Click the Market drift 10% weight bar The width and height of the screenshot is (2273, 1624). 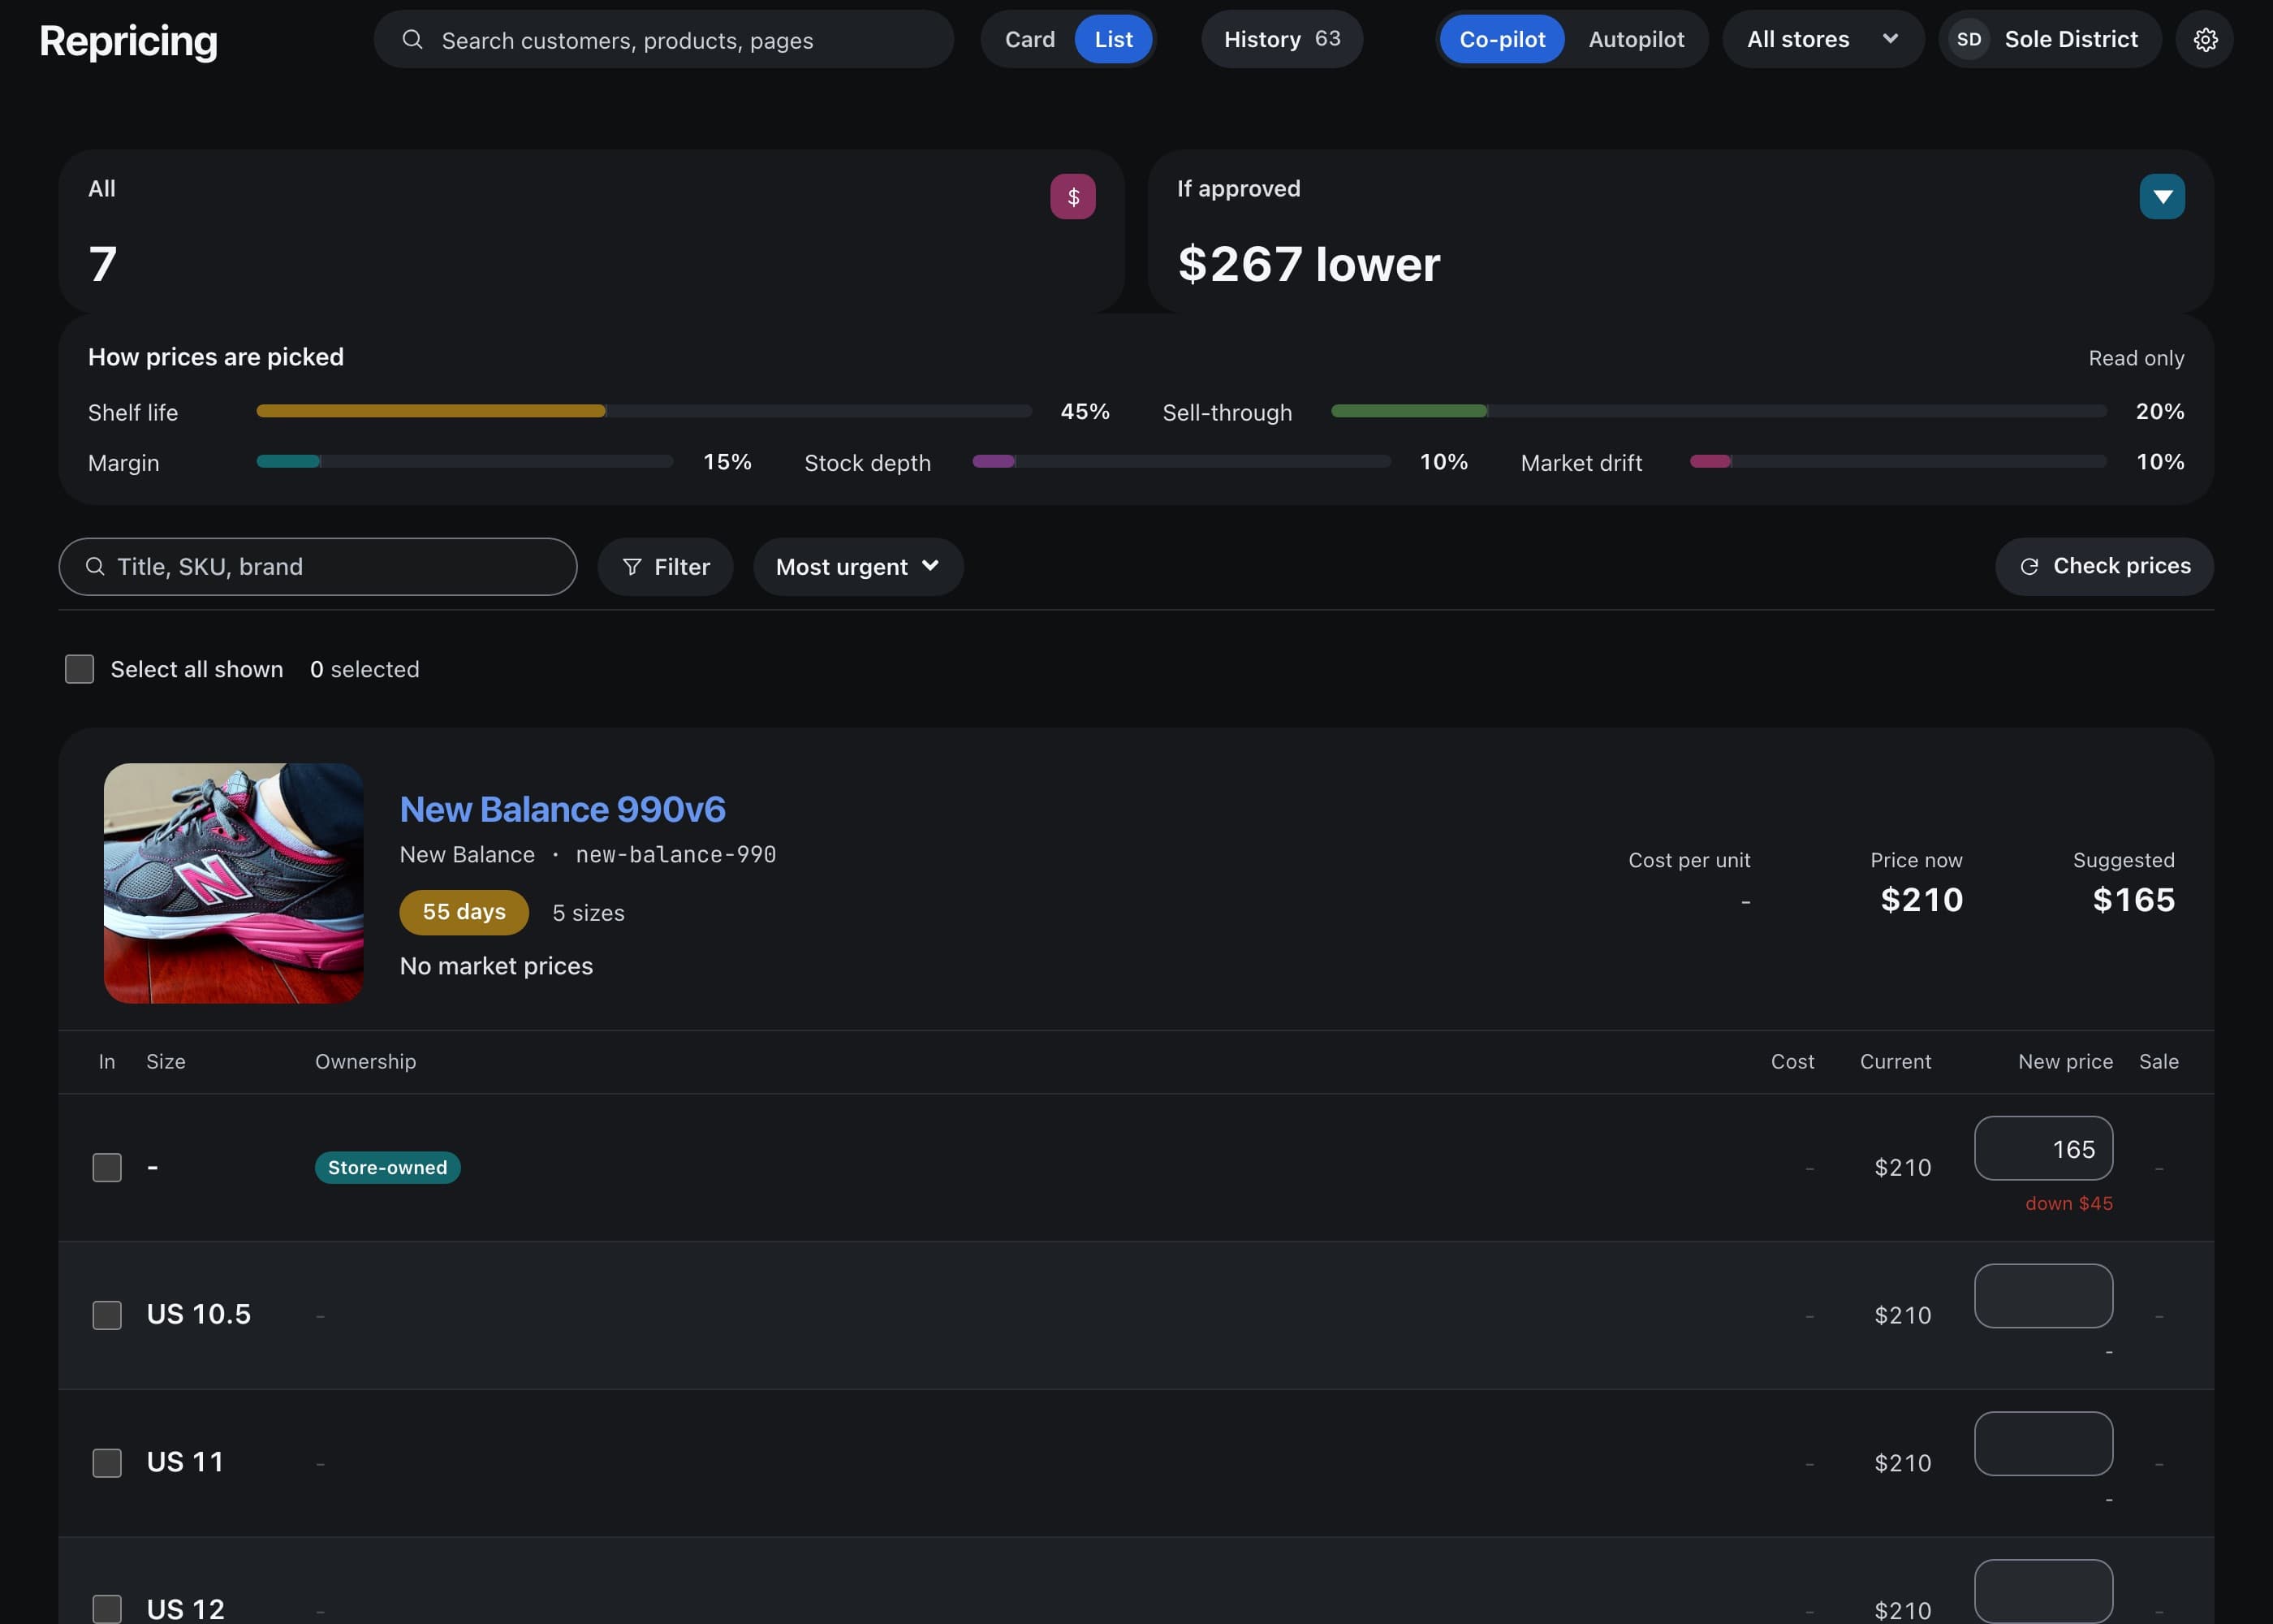[1897, 462]
